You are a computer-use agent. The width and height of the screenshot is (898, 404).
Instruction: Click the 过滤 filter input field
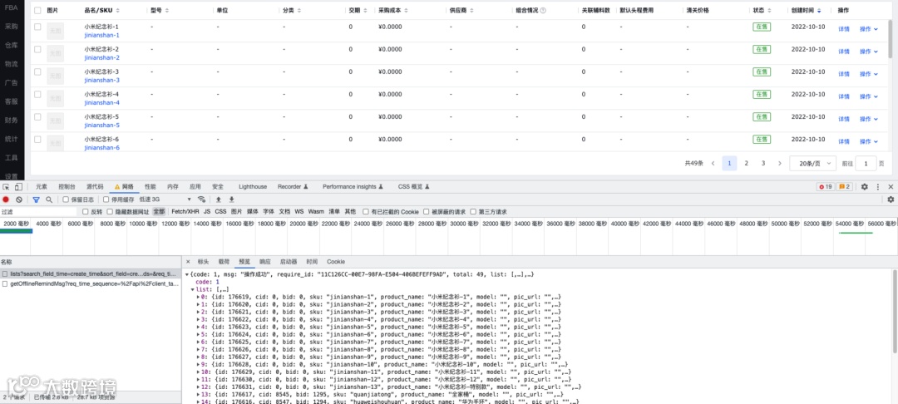[x=38, y=212]
